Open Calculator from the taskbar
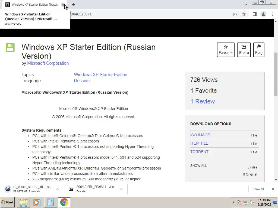This screenshot has height=208, width=278. tap(50, 202)
